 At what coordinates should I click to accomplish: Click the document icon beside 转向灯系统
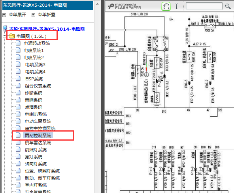[18, 163]
